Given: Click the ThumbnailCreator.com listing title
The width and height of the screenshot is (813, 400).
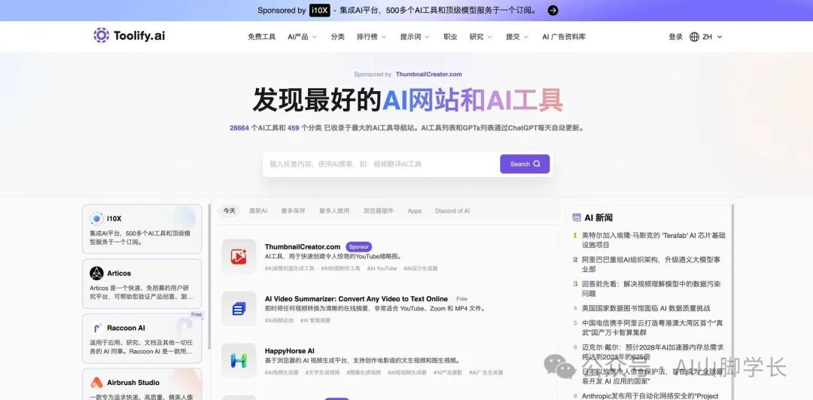Looking at the screenshot, I should pos(303,247).
